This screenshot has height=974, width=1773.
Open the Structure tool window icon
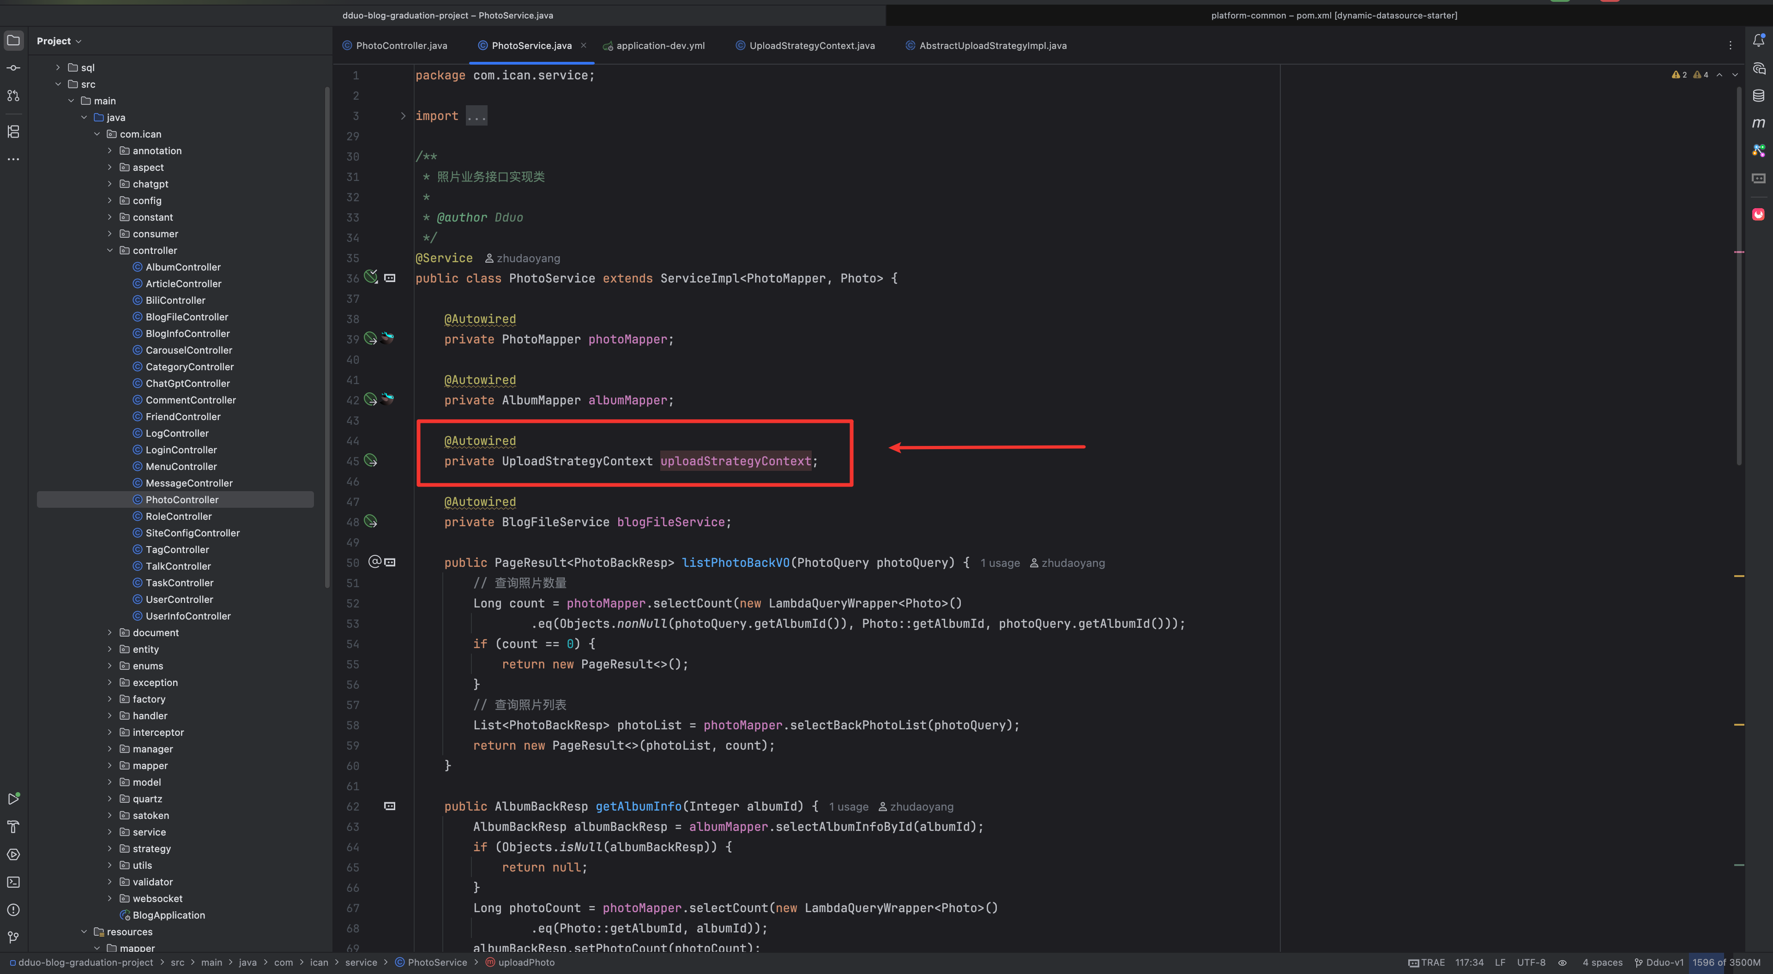pyautogui.click(x=13, y=131)
